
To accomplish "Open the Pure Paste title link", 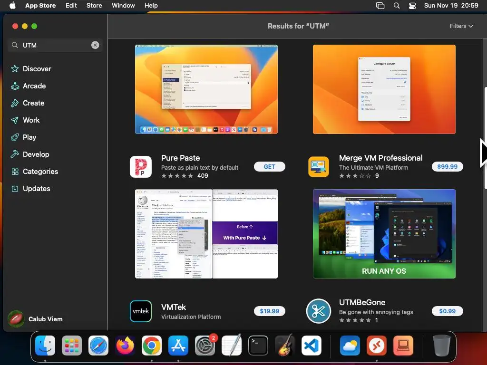I will [180, 158].
